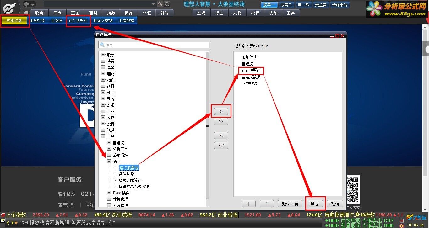Expand the 数据管理 tree node

(x=109, y=199)
